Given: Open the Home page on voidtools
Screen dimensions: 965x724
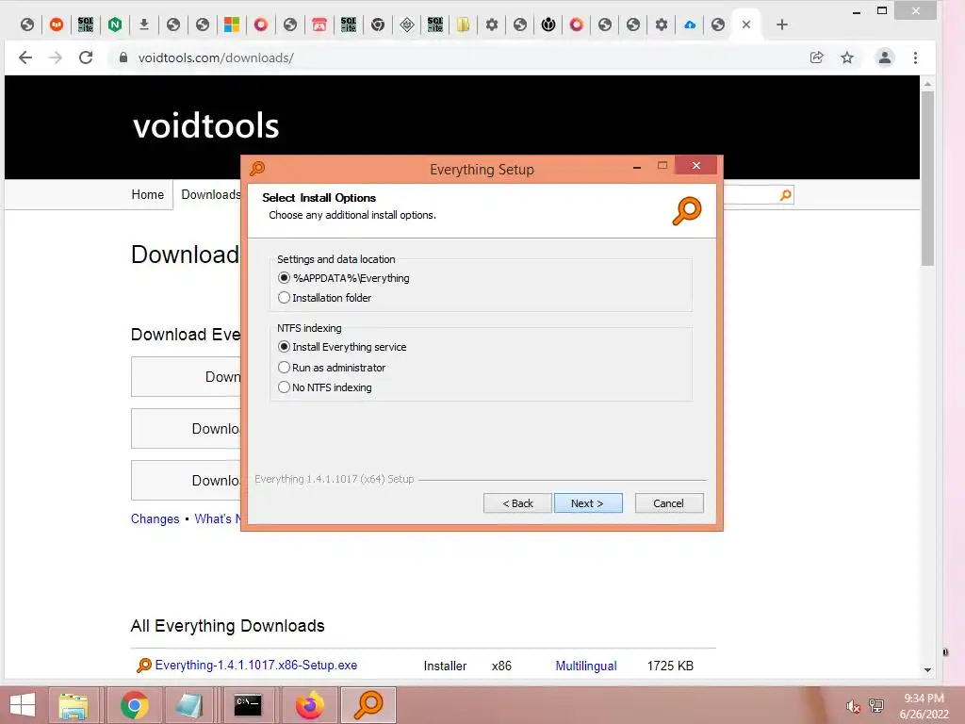Looking at the screenshot, I should (148, 194).
